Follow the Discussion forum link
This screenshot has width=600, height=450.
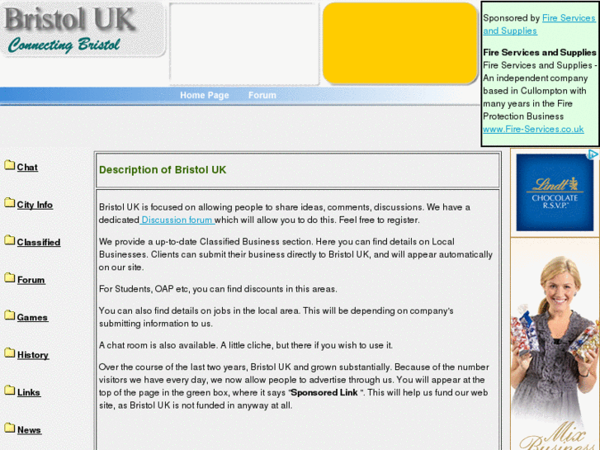[x=177, y=220]
